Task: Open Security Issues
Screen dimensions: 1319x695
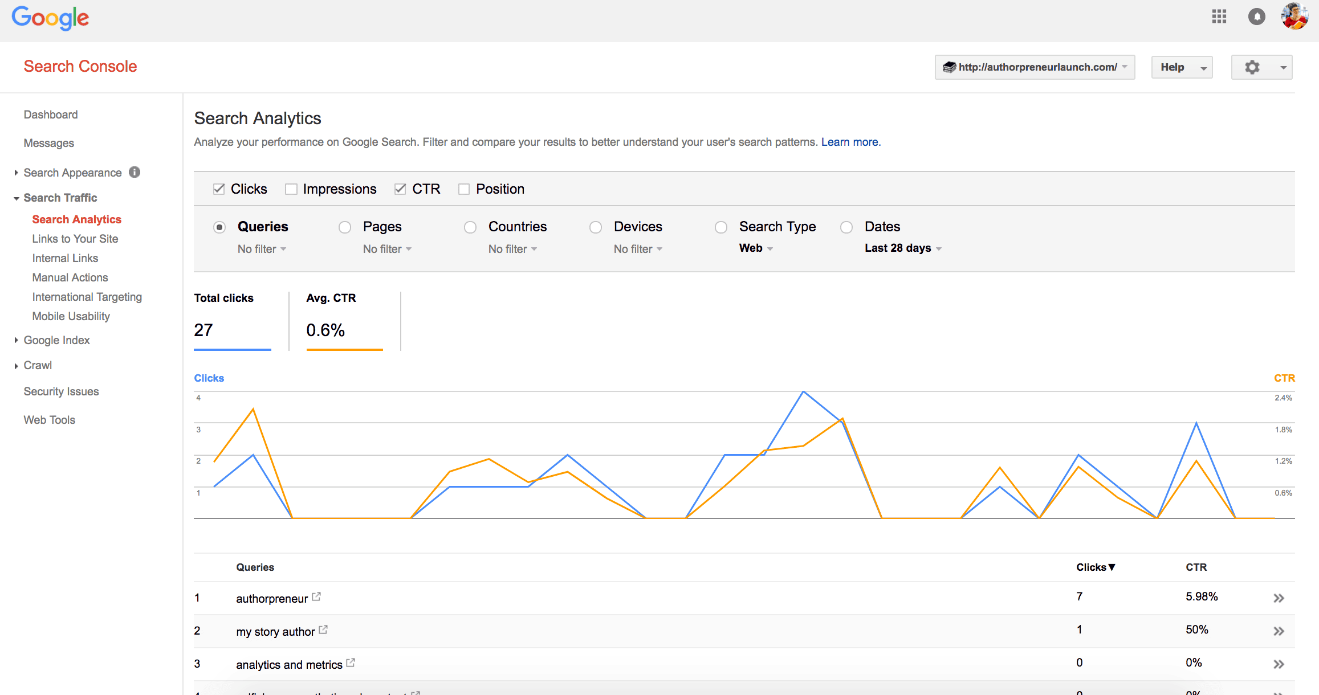Action: point(61,391)
